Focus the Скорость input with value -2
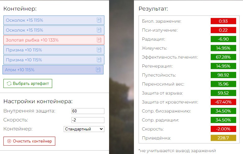The image size is (243, 154). point(88,120)
